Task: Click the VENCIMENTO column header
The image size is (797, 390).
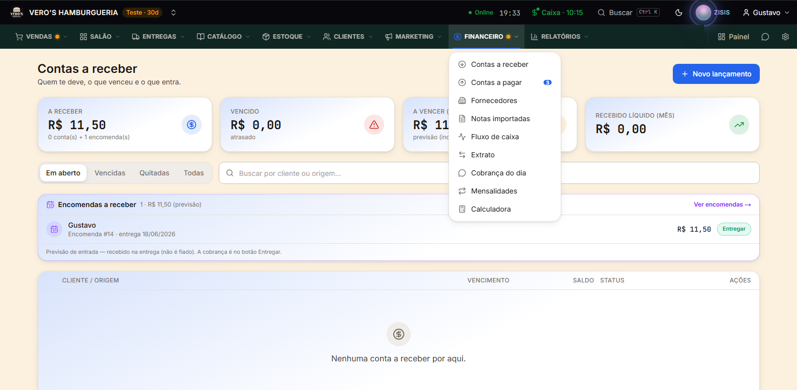Action: [x=488, y=280]
